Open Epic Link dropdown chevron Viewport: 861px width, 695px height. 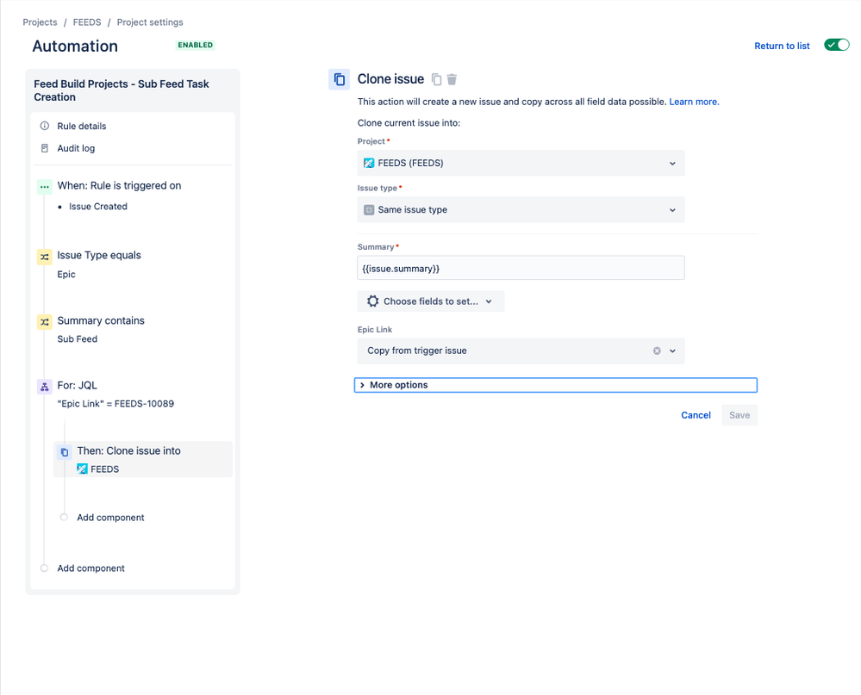click(x=672, y=351)
